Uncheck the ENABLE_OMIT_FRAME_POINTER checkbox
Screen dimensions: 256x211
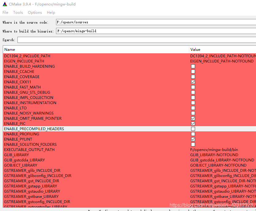[x=193, y=119]
